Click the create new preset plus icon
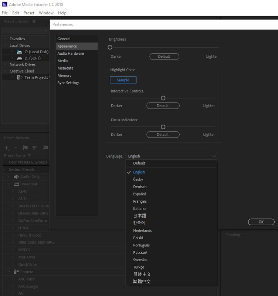Screen dimensions: 278x296 (6, 148)
